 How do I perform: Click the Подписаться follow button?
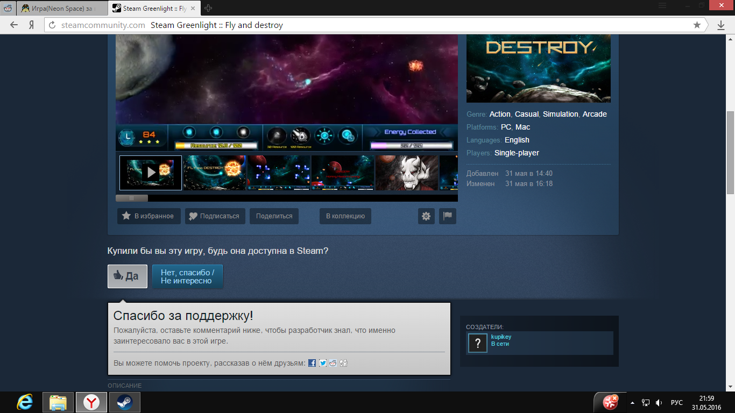pyautogui.click(x=215, y=216)
